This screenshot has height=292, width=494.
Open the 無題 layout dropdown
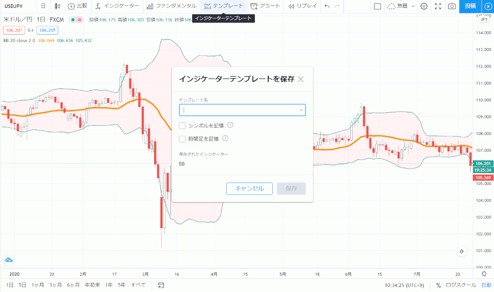(x=401, y=6)
